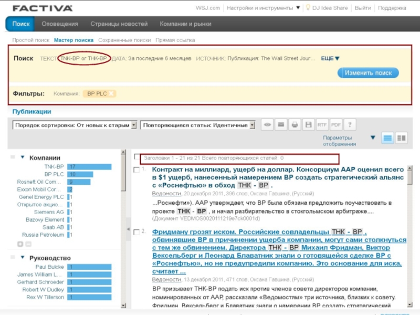
Task: Select Saab AB company entry
Action: coord(53,227)
